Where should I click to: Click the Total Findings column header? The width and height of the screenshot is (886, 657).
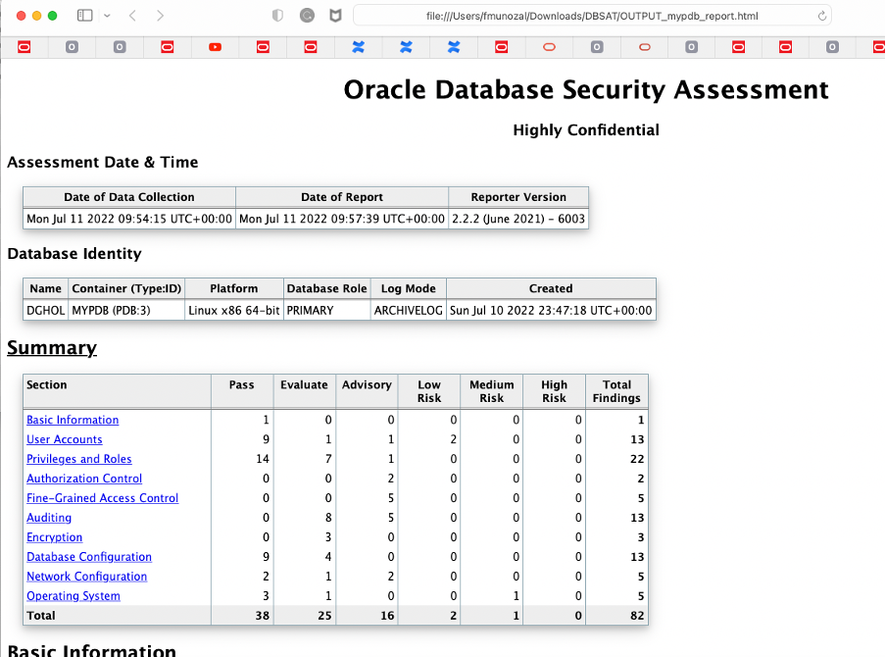616,391
